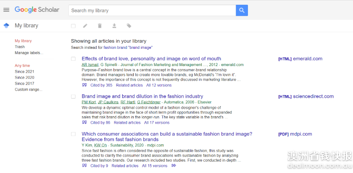Viewport: 353px width, 173px height.
Task: Select Trash in the left sidebar
Action: tap(19, 47)
